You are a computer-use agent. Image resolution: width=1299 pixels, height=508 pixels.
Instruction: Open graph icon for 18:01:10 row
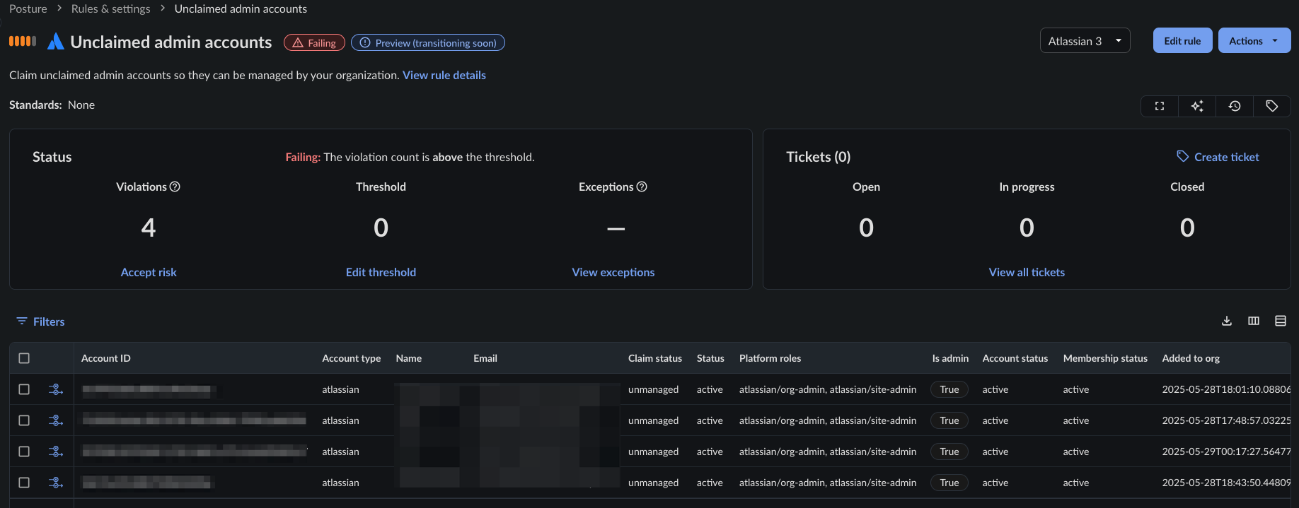pyautogui.click(x=56, y=389)
